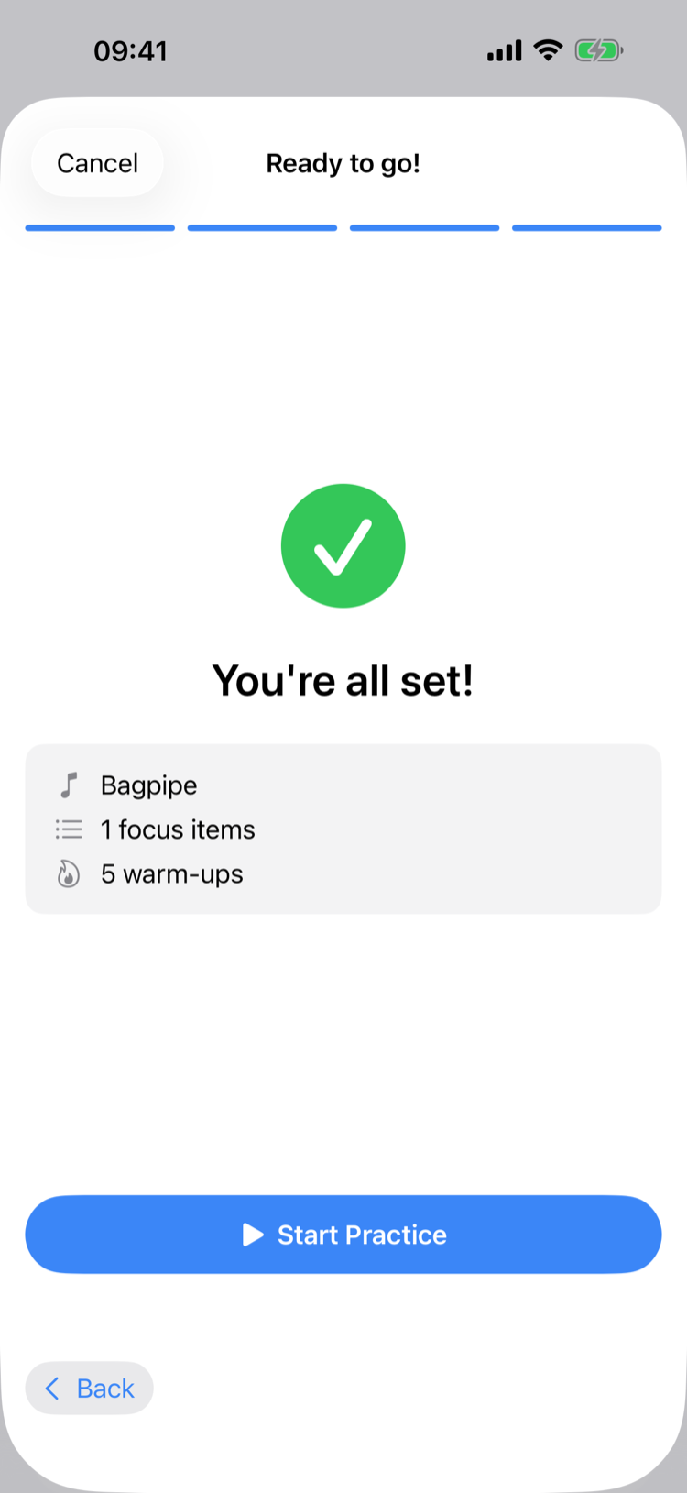
Task: Select the third progress step segment
Action: click(424, 228)
